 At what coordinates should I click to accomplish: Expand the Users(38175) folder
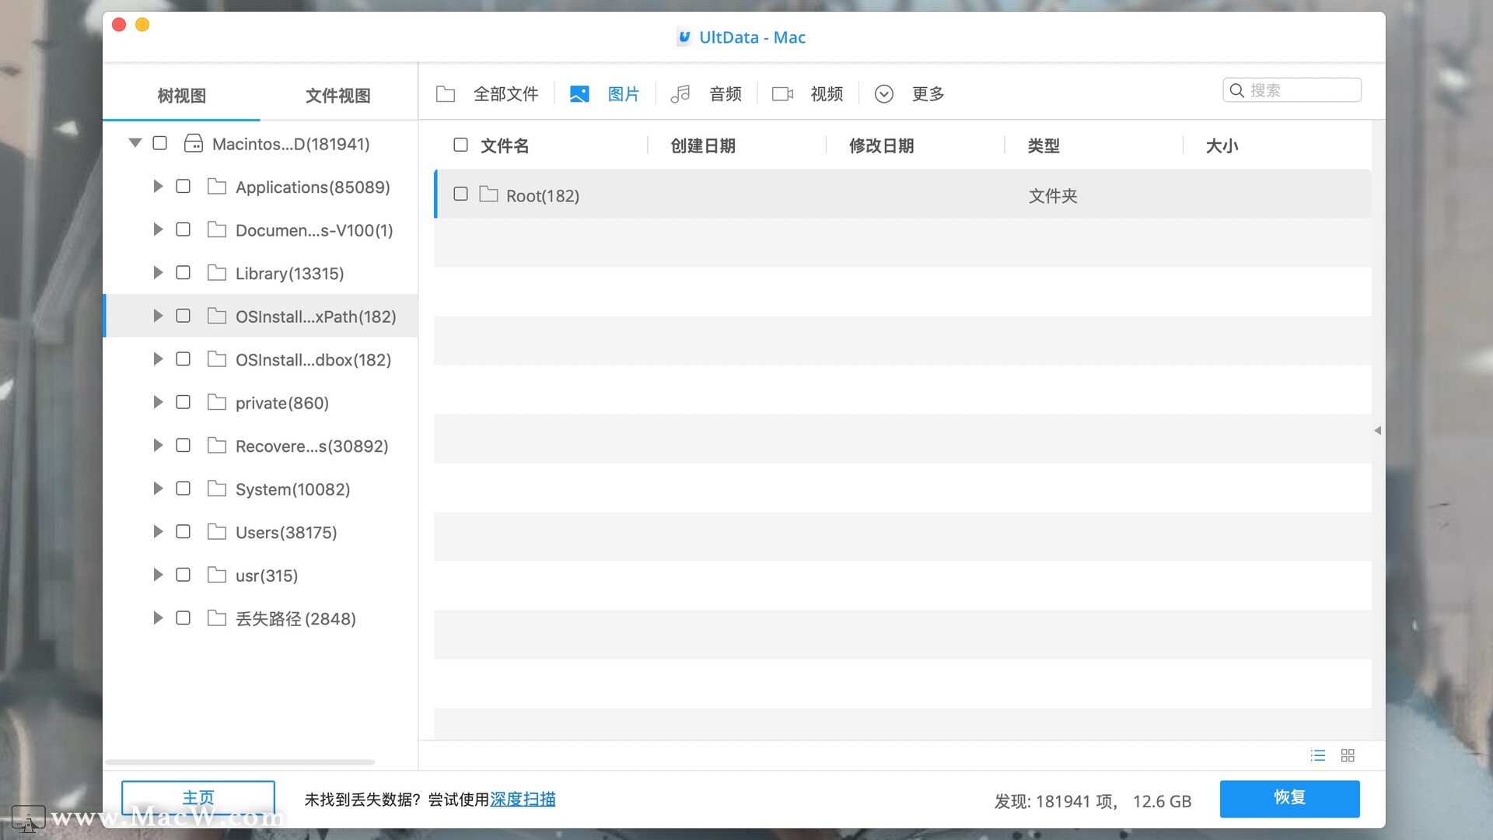tap(158, 532)
